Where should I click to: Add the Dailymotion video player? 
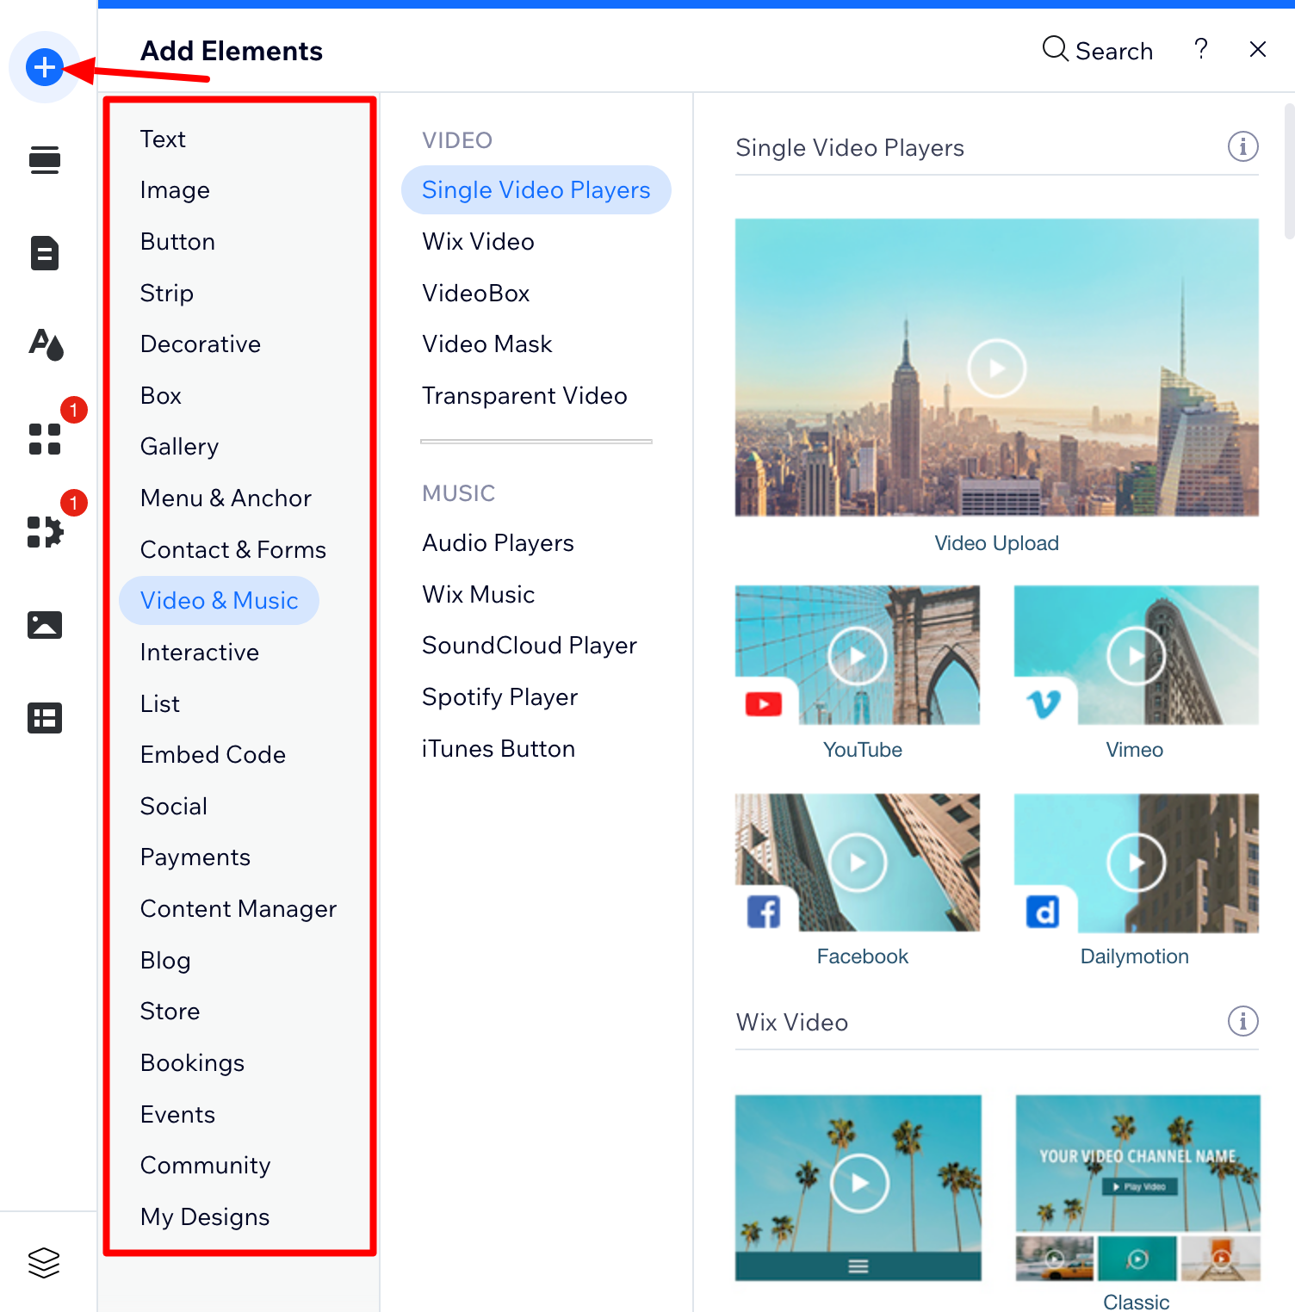pyautogui.click(x=1135, y=862)
